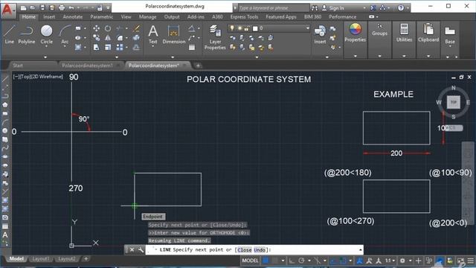
Task: Select the Arc tool
Action: pos(65,35)
